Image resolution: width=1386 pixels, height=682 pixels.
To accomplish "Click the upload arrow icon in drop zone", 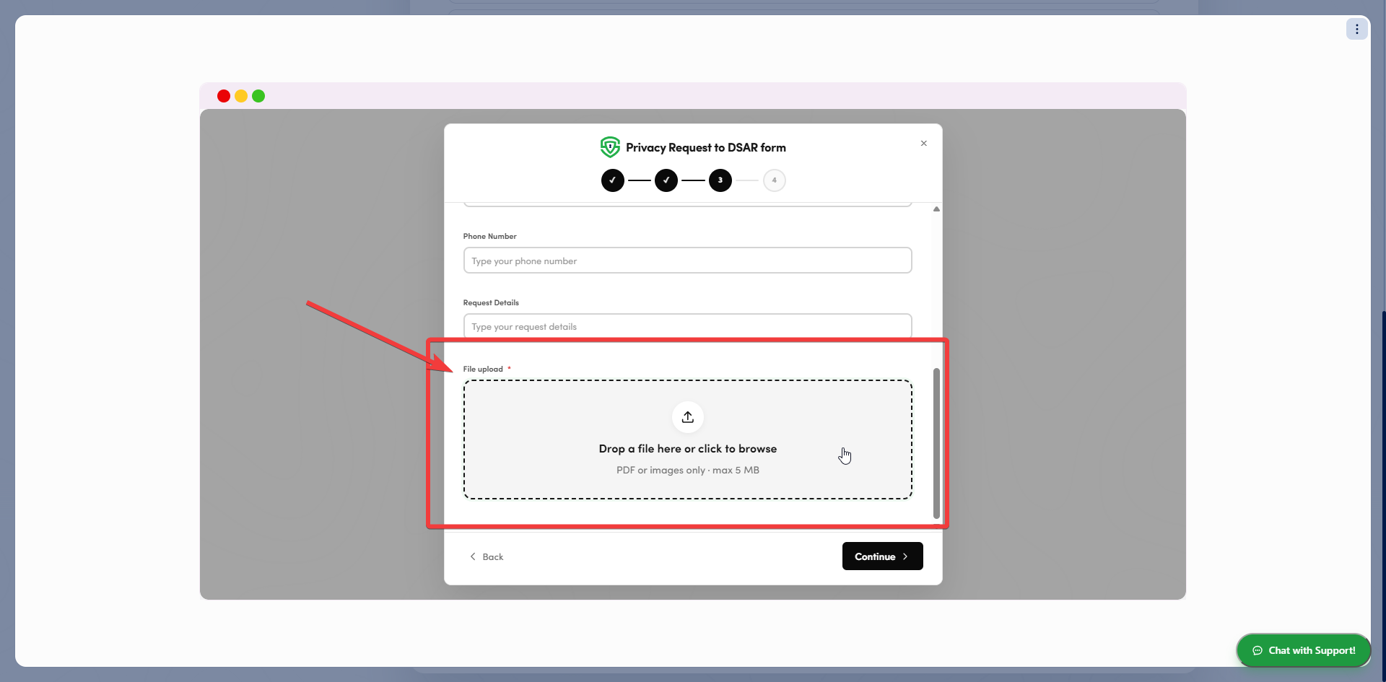I will [x=688, y=417].
